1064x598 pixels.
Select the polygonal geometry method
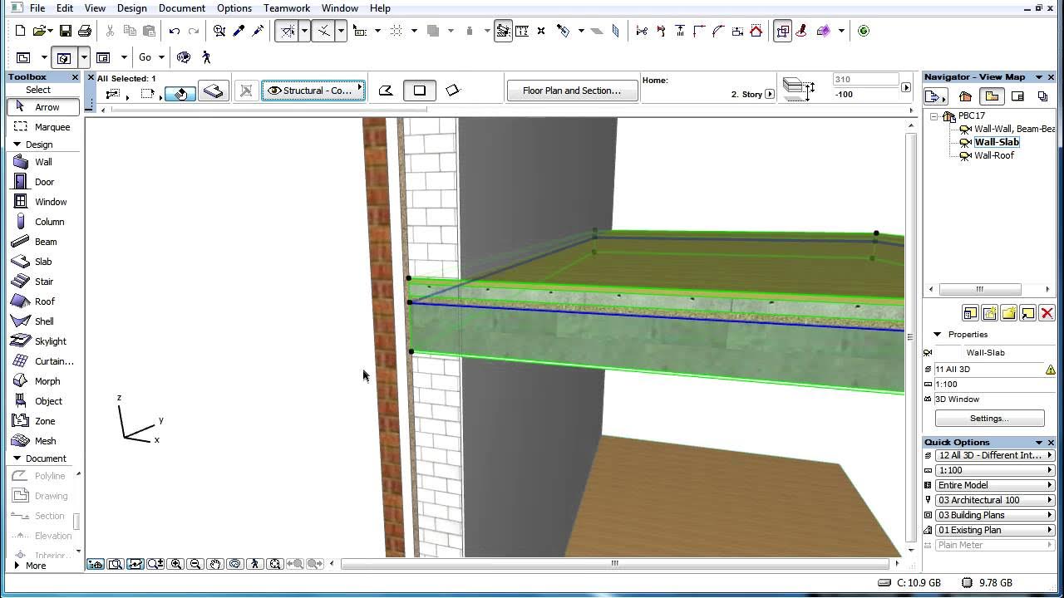(386, 91)
